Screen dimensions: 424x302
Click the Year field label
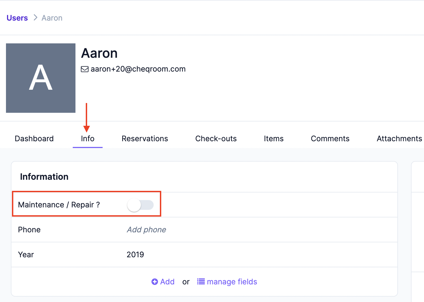click(x=26, y=255)
